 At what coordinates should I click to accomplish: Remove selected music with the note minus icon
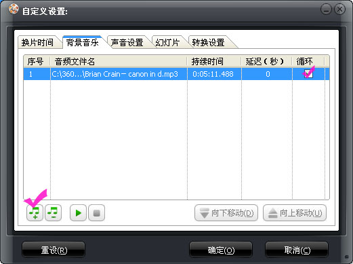(53, 212)
